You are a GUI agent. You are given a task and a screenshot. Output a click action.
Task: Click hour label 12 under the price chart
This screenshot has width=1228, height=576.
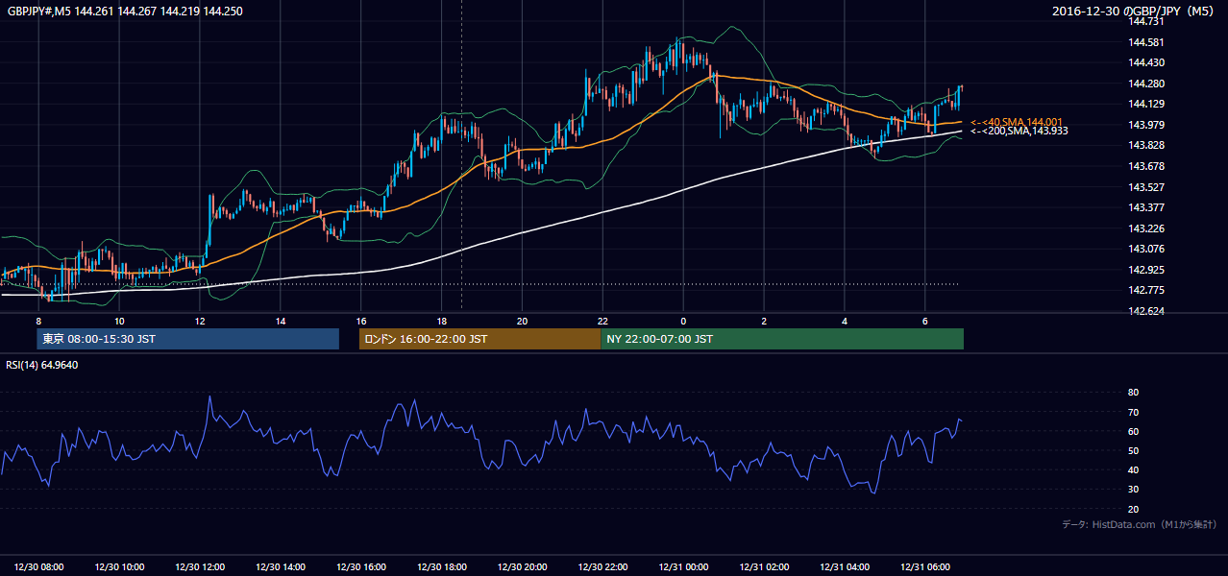(x=200, y=321)
